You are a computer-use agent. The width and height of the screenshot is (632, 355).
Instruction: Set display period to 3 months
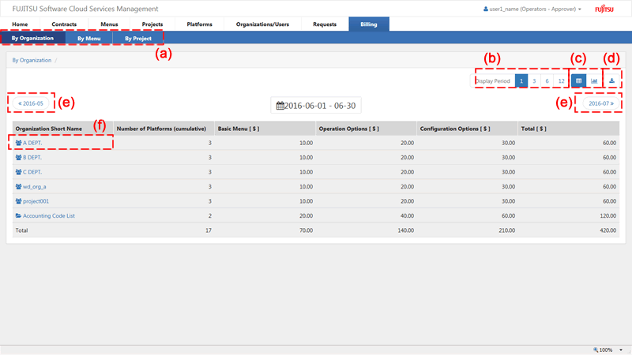535,81
